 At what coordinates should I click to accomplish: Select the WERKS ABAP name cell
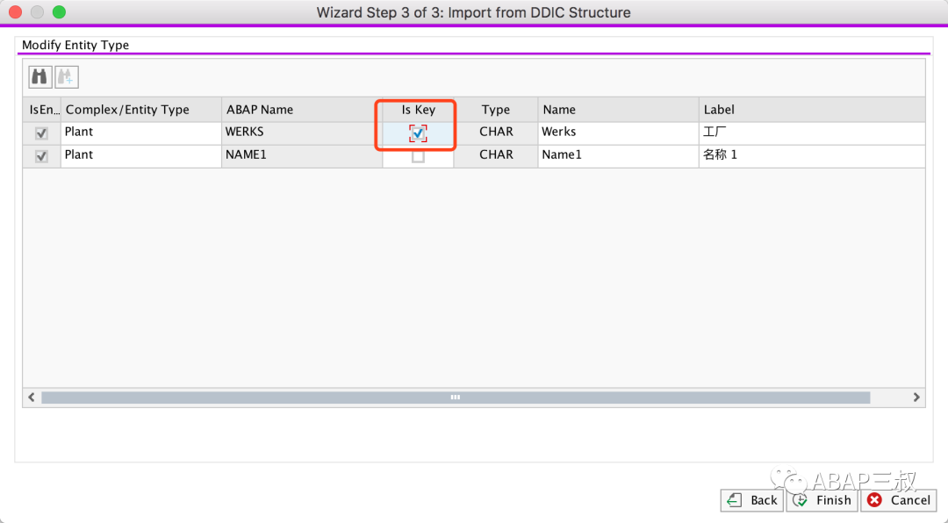(x=302, y=133)
